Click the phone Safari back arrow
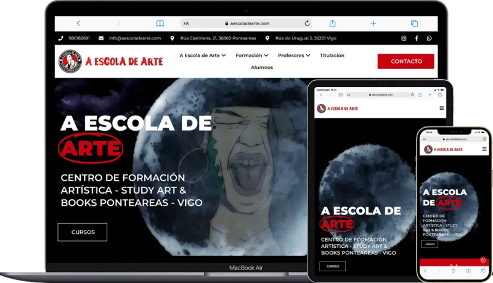Viewport: 493px width, 283px height. click(425, 271)
